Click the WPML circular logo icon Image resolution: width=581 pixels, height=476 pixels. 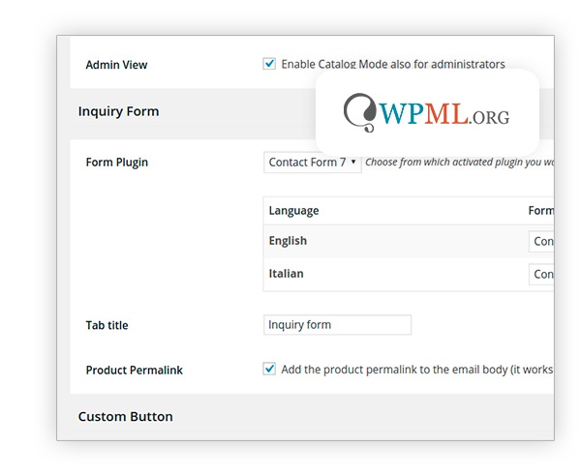(x=361, y=113)
